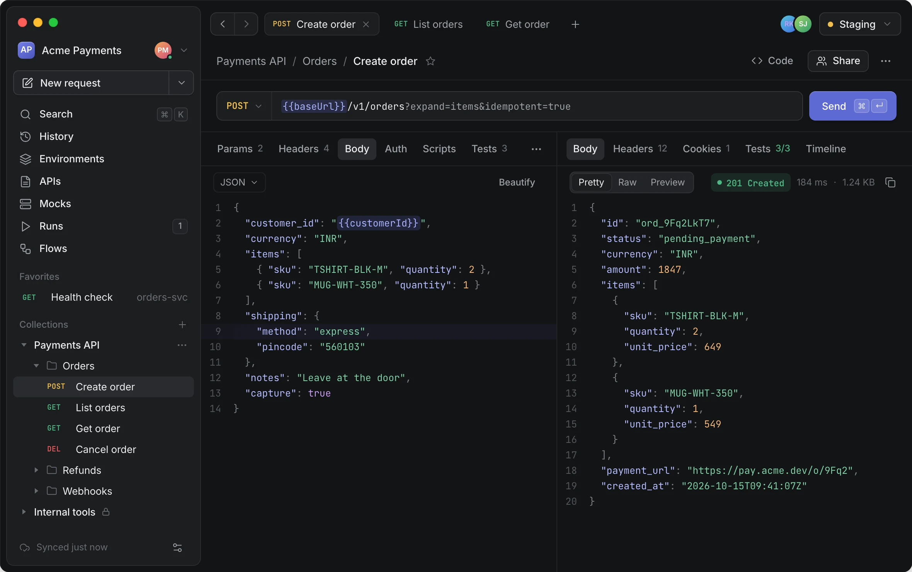Screen dimensions: 912x572
Task: Switch to the Scripts tab
Action: (439, 149)
